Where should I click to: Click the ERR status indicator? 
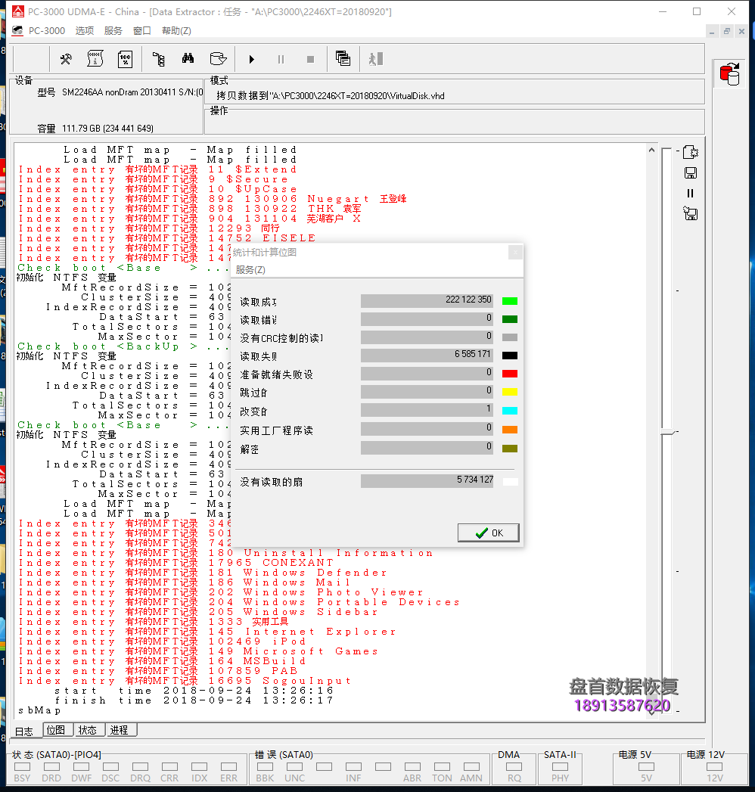click(228, 769)
